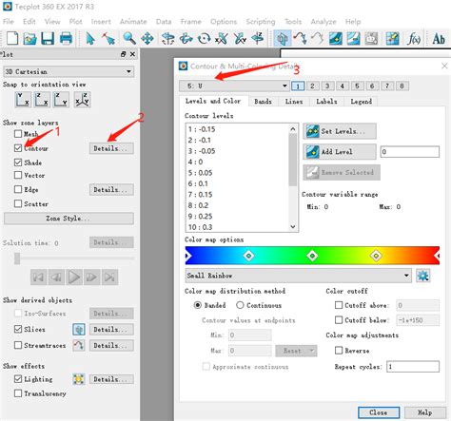Uncheck the Contour zone layer
The height and width of the screenshot is (421, 451).
click(x=18, y=148)
